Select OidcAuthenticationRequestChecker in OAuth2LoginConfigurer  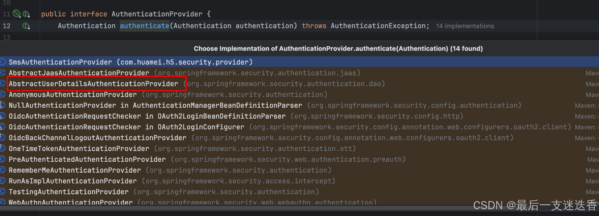click(299, 127)
